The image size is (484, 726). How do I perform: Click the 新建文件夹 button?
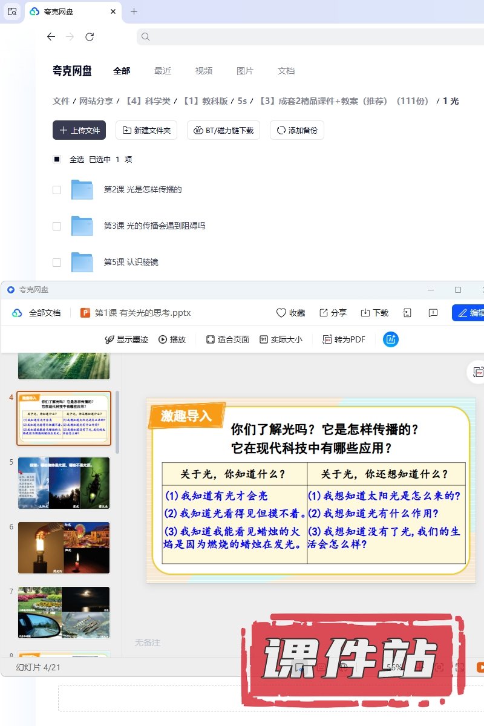click(x=146, y=130)
